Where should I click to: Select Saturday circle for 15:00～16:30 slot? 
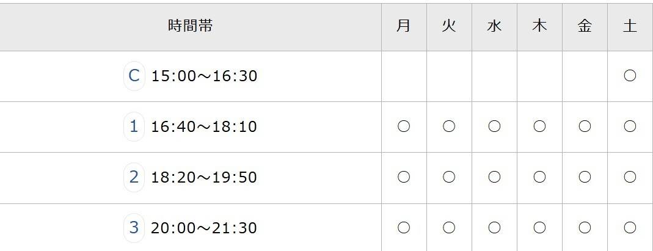click(x=630, y=76)
